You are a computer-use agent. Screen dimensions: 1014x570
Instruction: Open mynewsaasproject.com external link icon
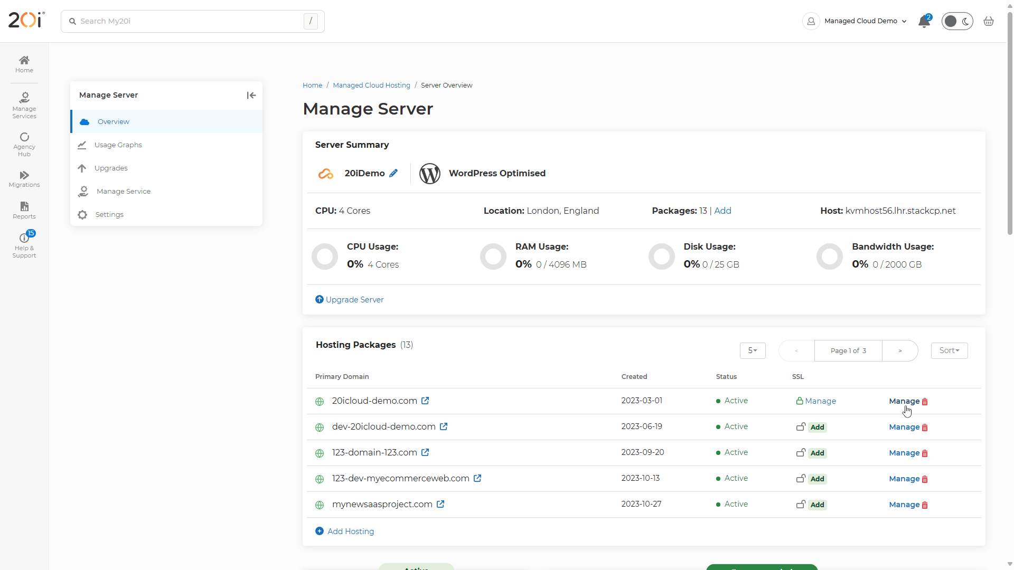click(x=440, y=504)
